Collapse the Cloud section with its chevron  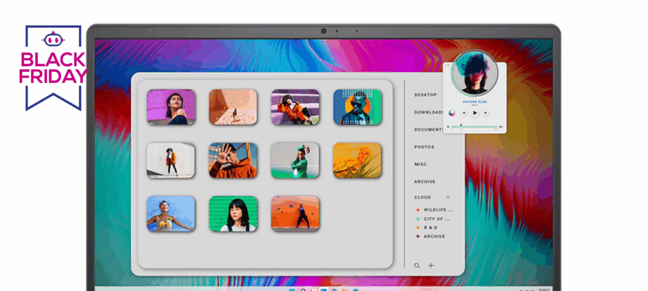coord(447,197)
